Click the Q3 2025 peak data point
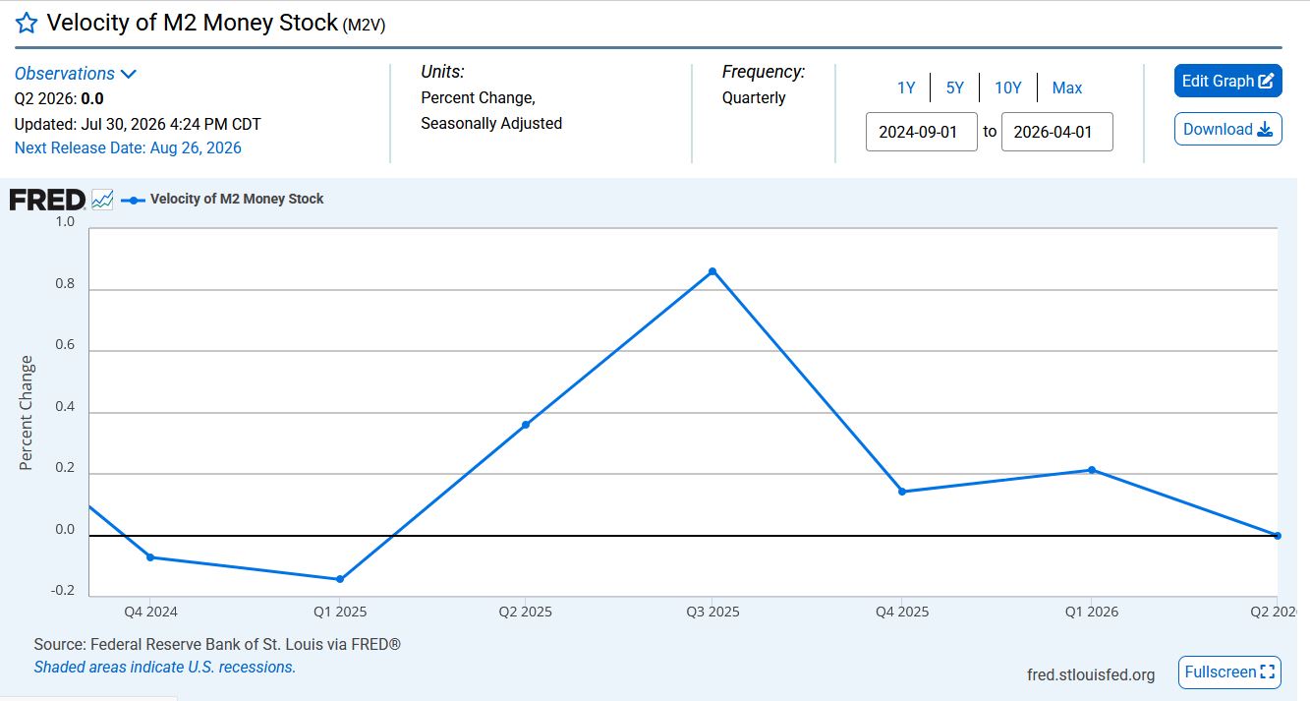 [x=712, y=271]
